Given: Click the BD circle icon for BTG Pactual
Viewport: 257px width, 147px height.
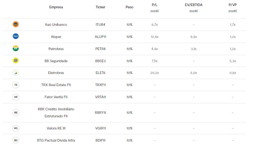Looking at the screenshot, I should [16, 140].
